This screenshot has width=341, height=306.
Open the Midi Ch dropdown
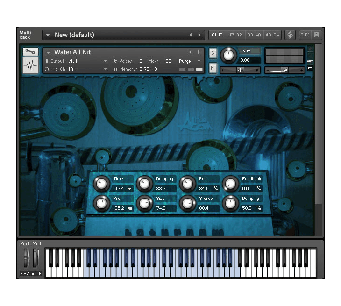105,69
